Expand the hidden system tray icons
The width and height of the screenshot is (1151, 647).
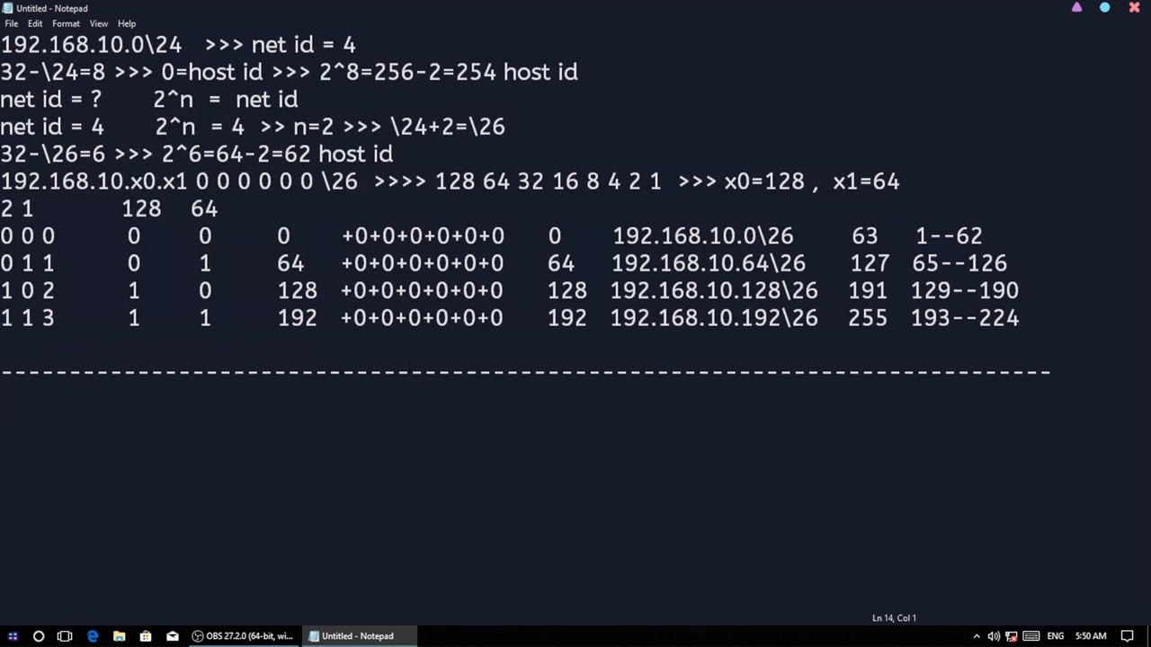[977, 636]
